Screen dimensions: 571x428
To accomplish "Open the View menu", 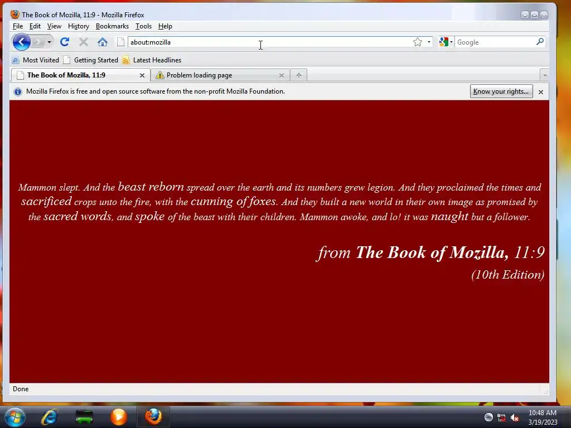I will click(54, 26).
